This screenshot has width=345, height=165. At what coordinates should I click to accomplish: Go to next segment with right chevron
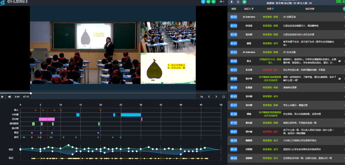216,97
